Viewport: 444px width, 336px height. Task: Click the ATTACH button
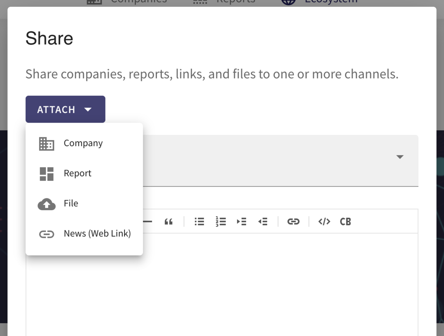[x=56, y=109]
